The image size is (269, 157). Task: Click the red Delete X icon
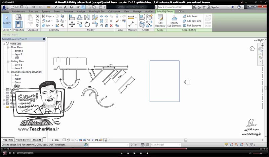click(111, 26)
